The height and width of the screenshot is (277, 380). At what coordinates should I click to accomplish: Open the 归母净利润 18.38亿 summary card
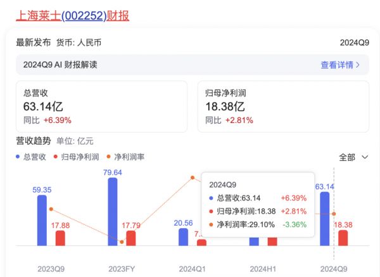tap(283, 106)
